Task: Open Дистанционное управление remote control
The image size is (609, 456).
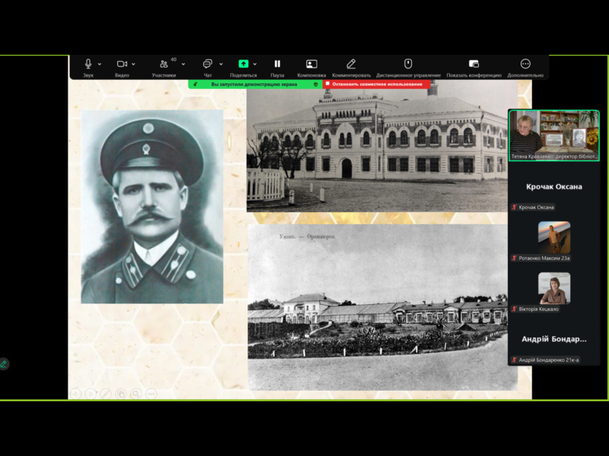Action: (408, 65)
